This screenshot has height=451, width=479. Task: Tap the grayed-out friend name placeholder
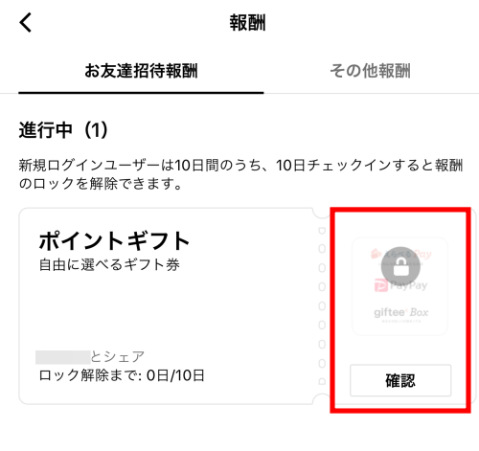point(63,357)
